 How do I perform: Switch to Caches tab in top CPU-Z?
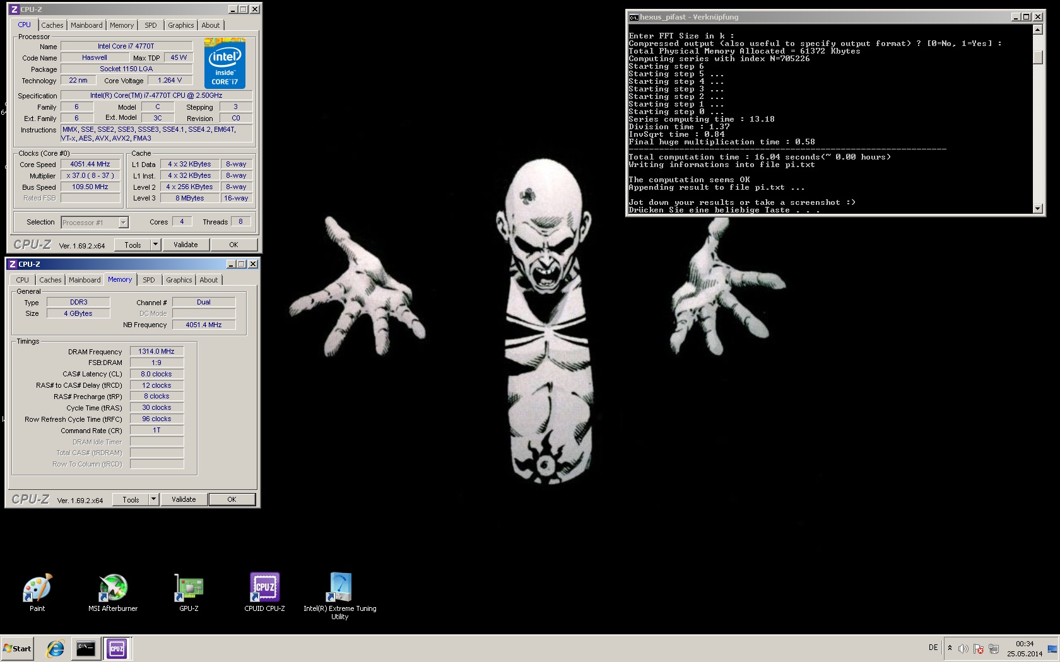(52, 25)
